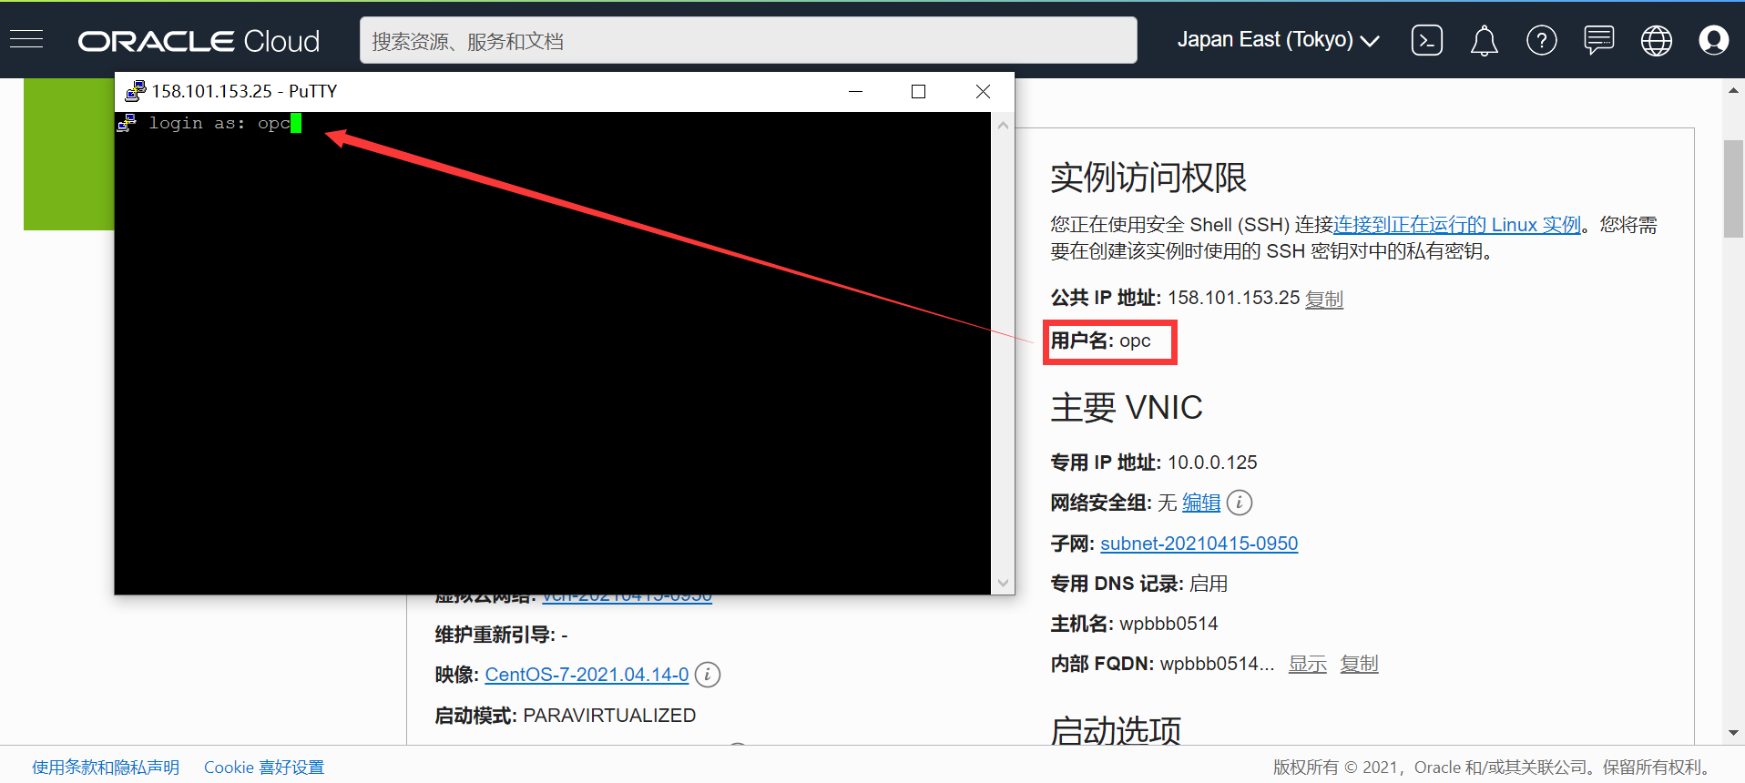Click the 启动模式: PARAVIRTUALIZED text
1745x783 pixels.
tap(565, 716)
